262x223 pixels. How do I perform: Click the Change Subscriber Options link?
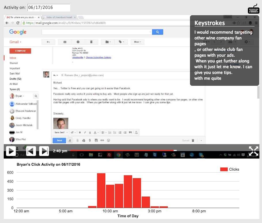click(98, 57)
